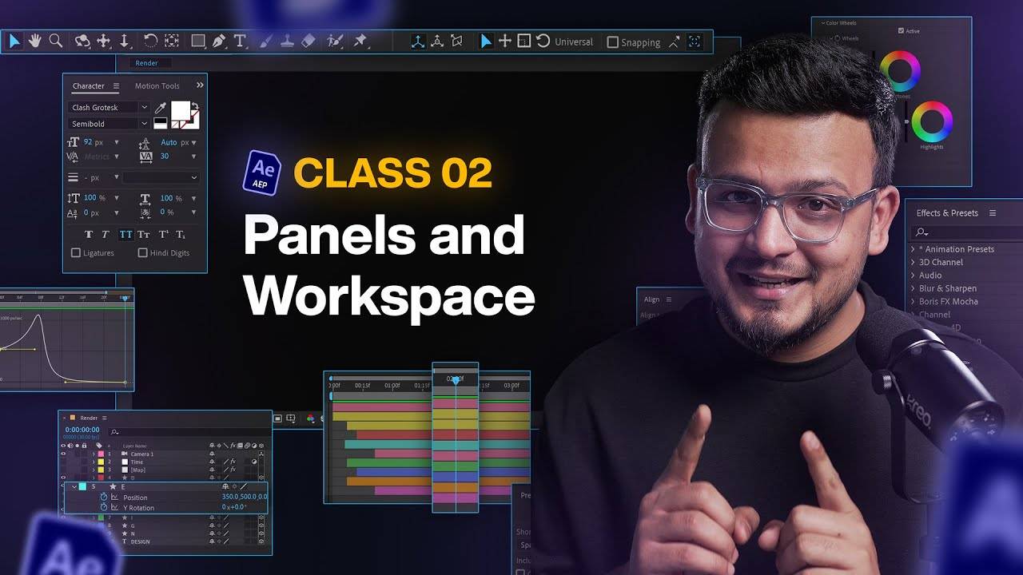Toggle visibility eye of Camera 1 layer

(x=63, y=454)
